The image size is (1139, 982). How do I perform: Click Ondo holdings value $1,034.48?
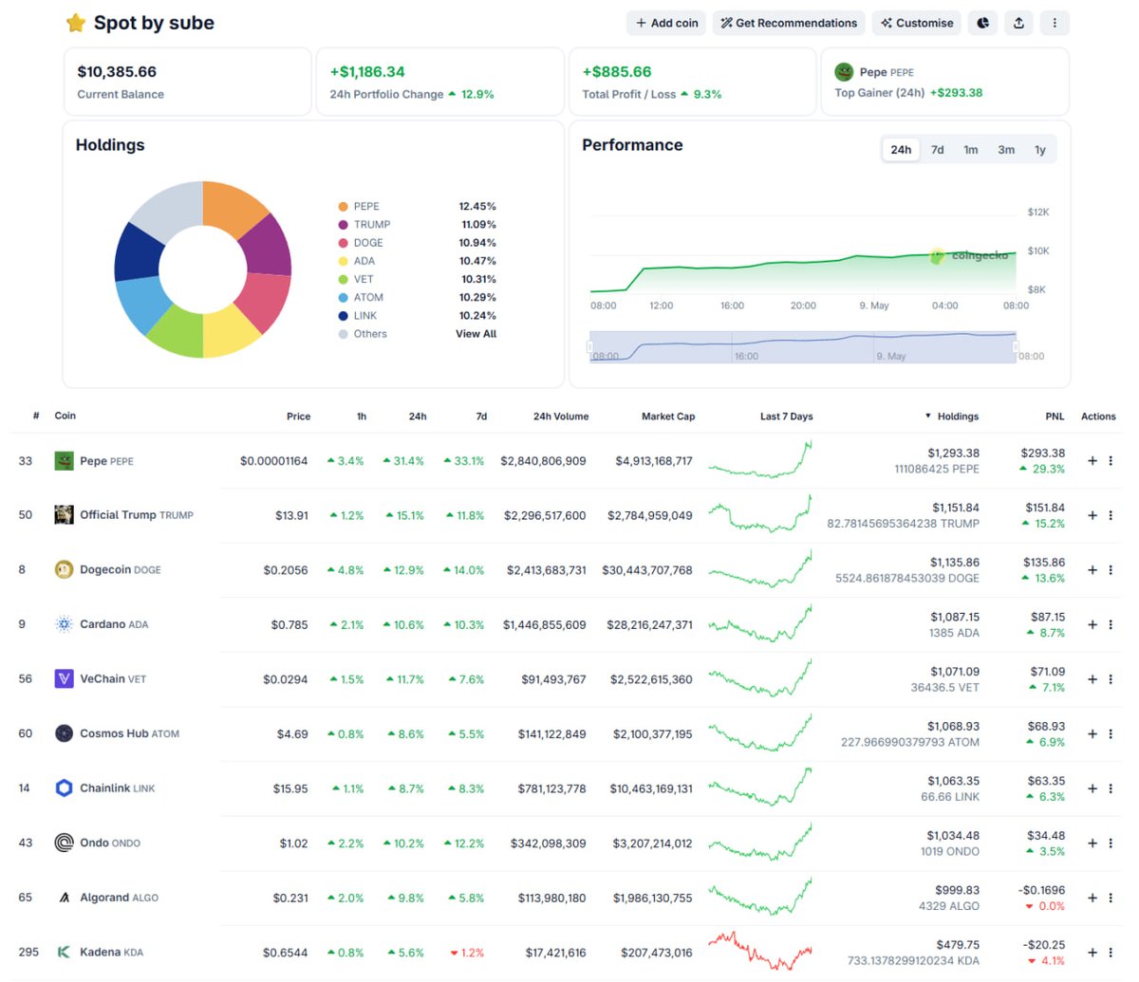click(x=953, y=836)
